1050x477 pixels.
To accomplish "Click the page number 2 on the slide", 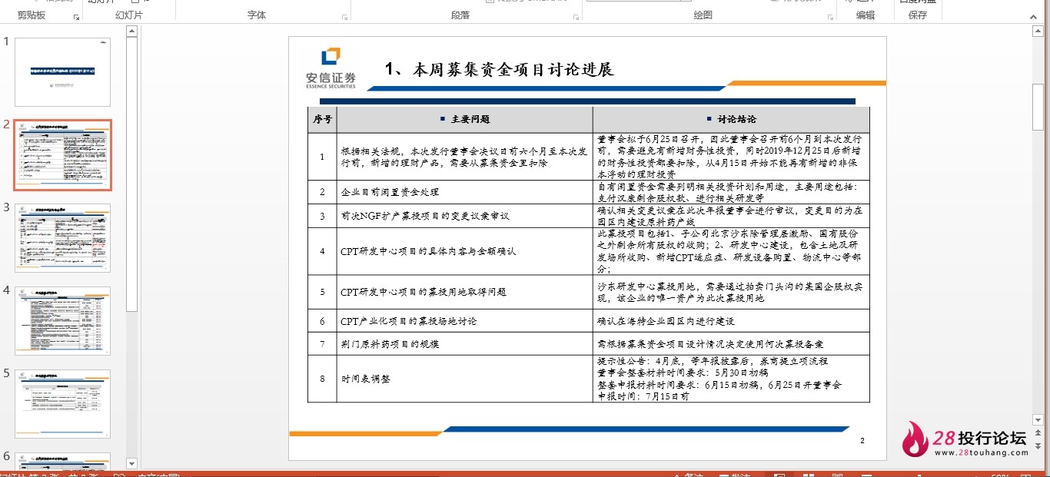I will coord(862,441).
